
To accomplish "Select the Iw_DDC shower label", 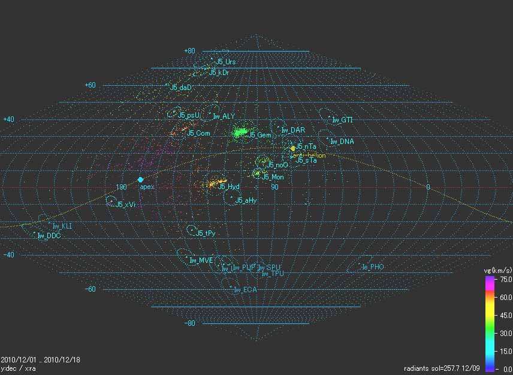I will [x=49, y=236].
